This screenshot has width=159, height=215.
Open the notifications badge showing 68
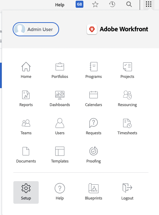[79, 4]
